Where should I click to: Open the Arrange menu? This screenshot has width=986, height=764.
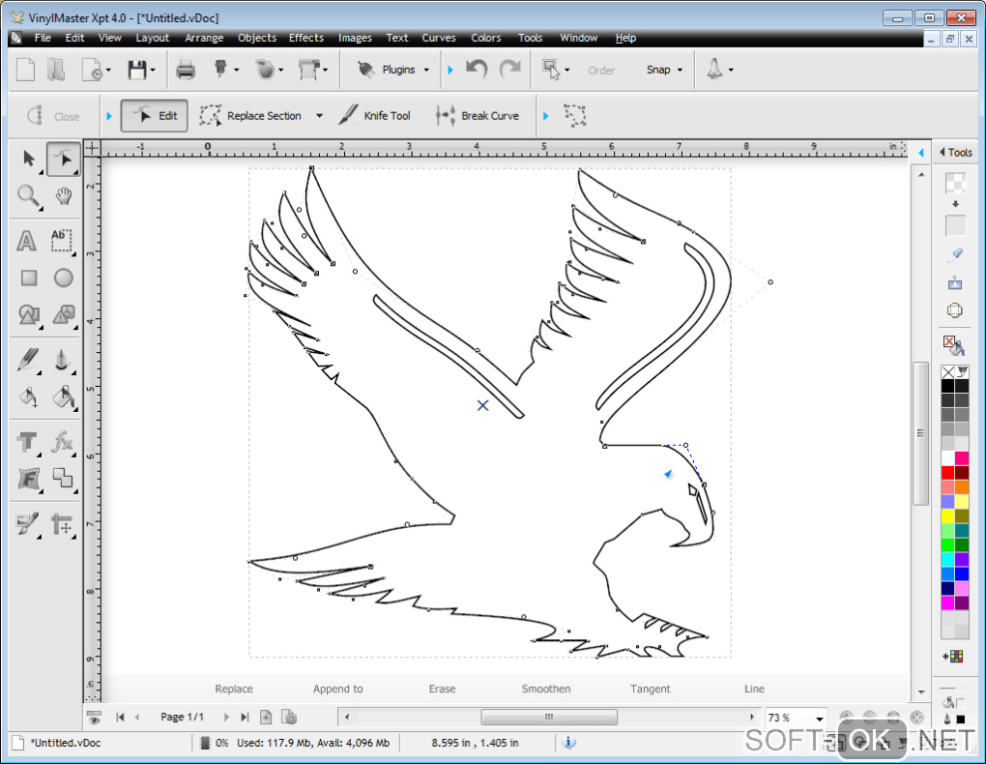pyautogui.click(x=204, y=38)
